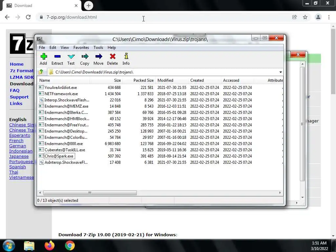Open the Support link

pyautogui.click(x=19, y=97)
